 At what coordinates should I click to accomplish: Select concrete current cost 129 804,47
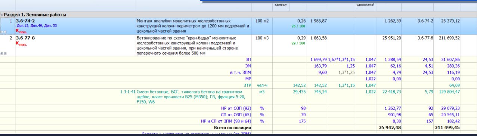449,92
